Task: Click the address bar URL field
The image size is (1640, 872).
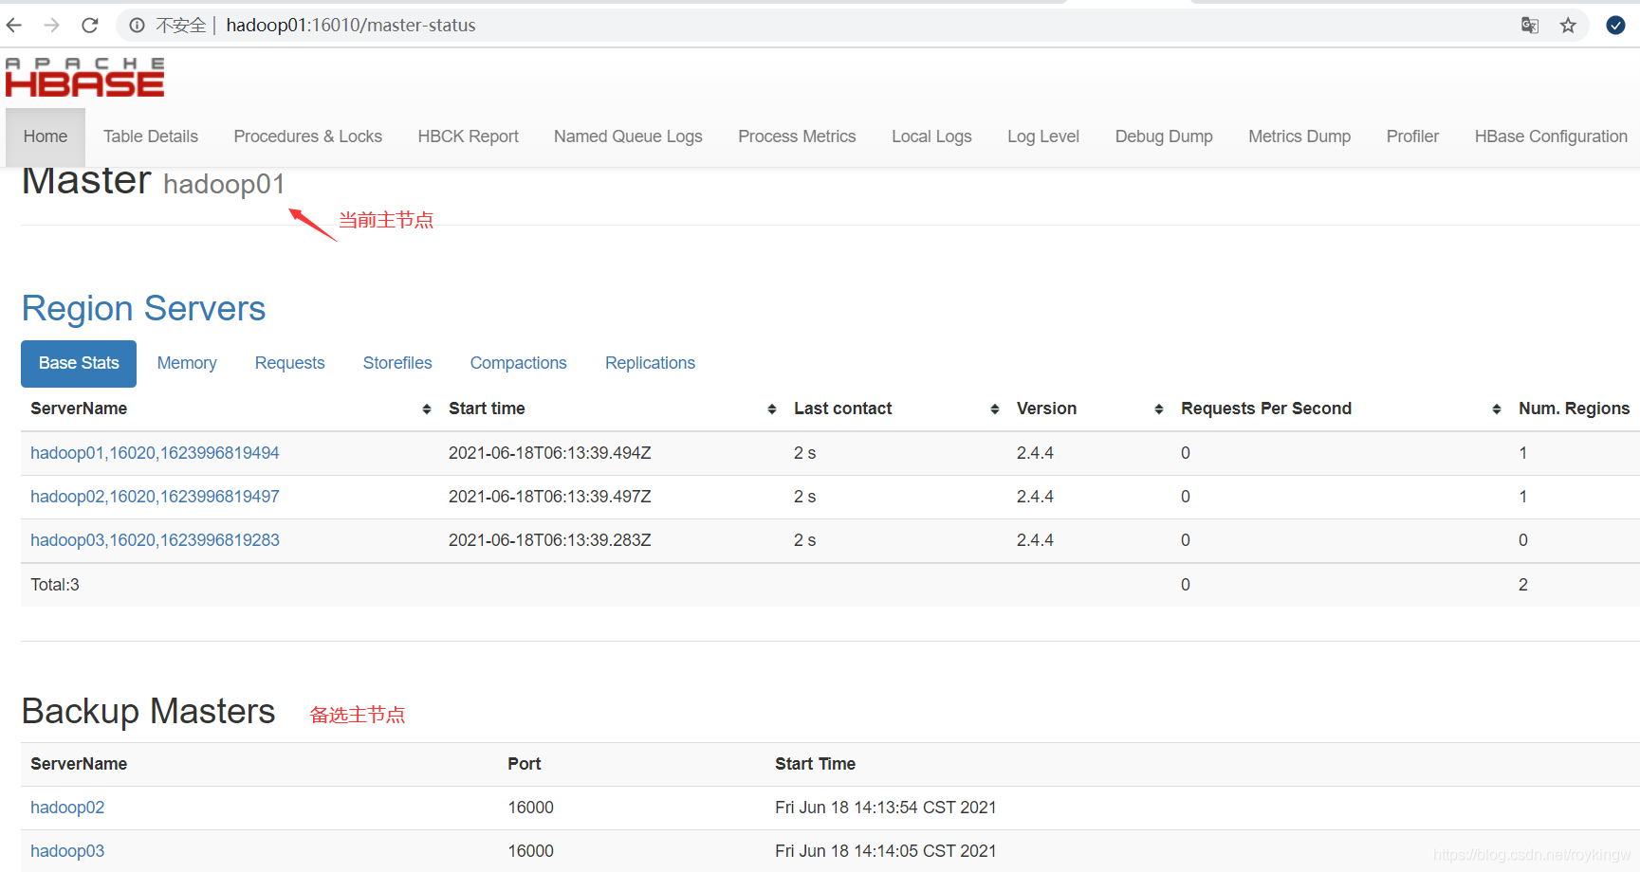Action: pyautogui.click(x=854, y=26)
